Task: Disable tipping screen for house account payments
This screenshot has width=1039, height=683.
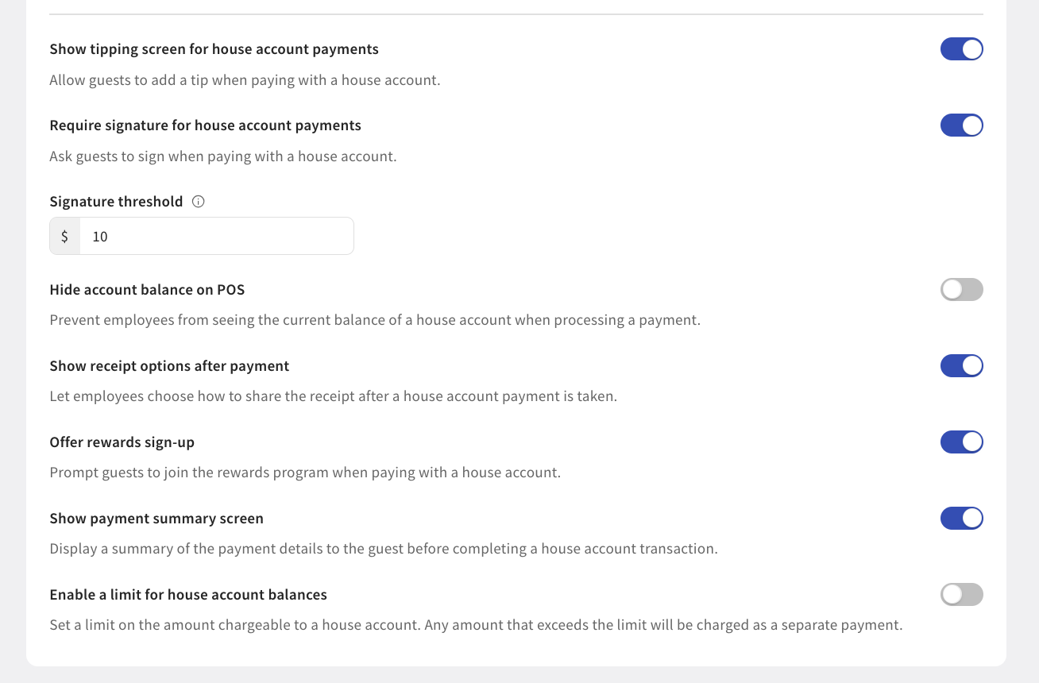Action: point(962,49)
